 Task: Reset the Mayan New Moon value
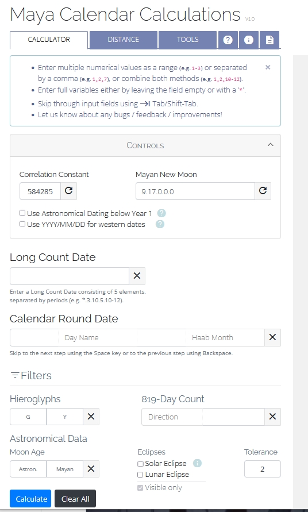click(263, 191)
